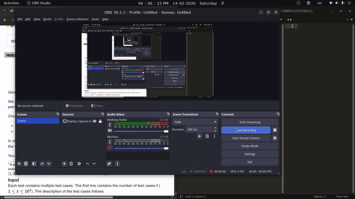Select Scene in Scenes list
Image resolution: width=355 pixels, height=199 pixels.
click(37, 121)
